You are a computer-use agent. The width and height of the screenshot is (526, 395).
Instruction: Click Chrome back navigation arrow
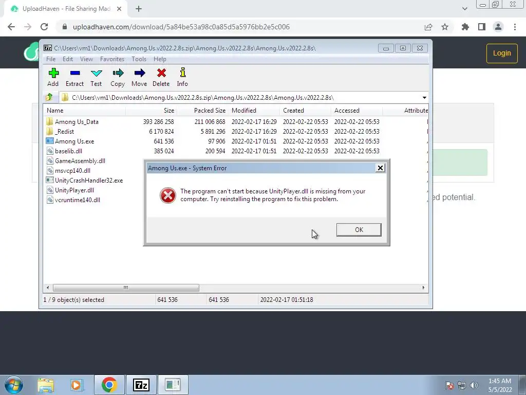(11, 27)
